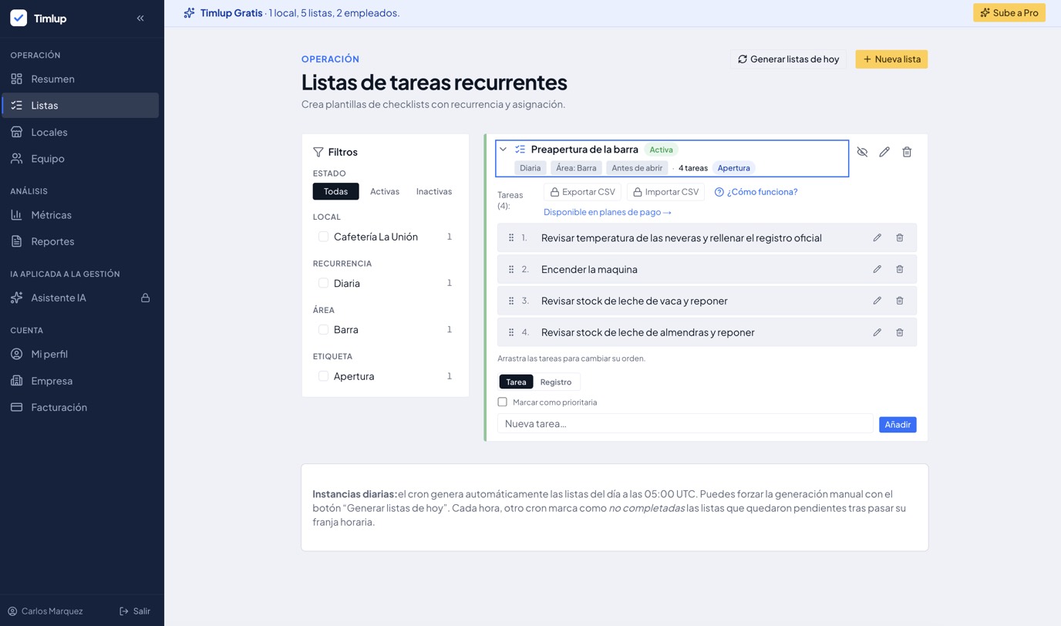Click the Antes de abrir chip
Image resolution: width=1061 pixels, height=626 pixels.
pyautogui.click(x=637, y=168)
